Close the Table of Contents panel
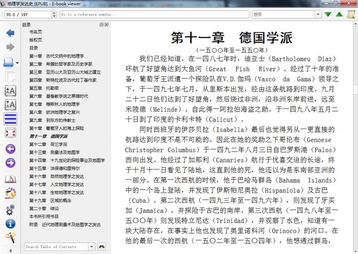 (106, 24)
